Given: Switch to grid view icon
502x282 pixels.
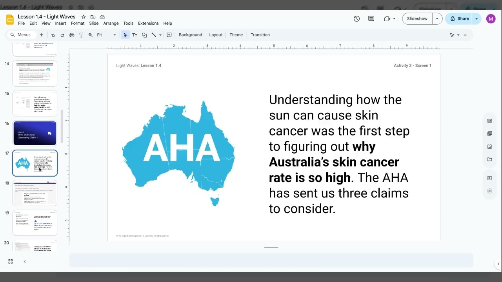Looking at the screenshot, I should click(11, 262).
